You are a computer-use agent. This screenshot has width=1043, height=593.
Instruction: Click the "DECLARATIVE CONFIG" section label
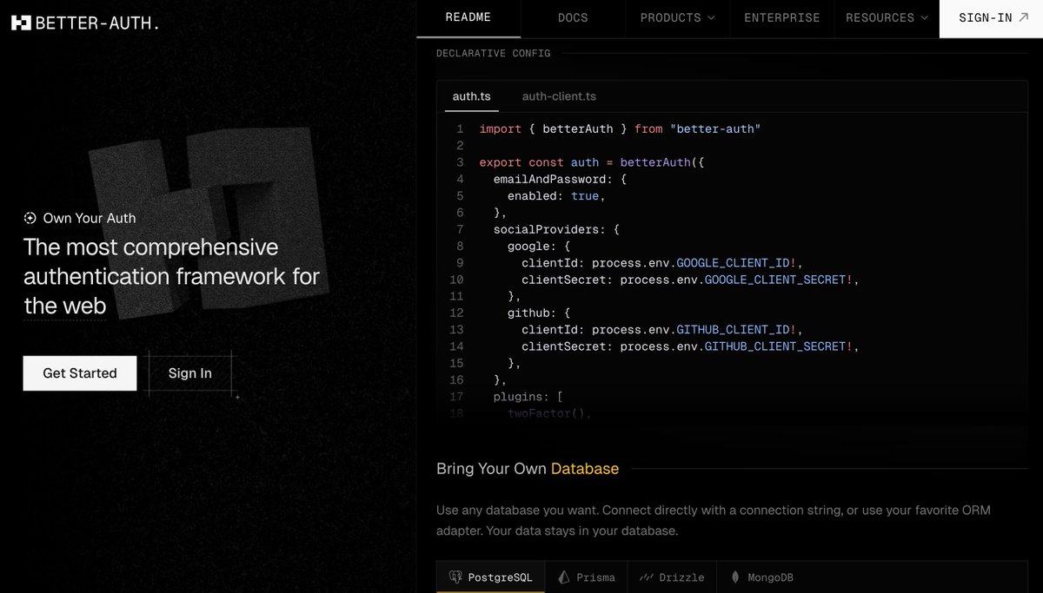(494, 54)
